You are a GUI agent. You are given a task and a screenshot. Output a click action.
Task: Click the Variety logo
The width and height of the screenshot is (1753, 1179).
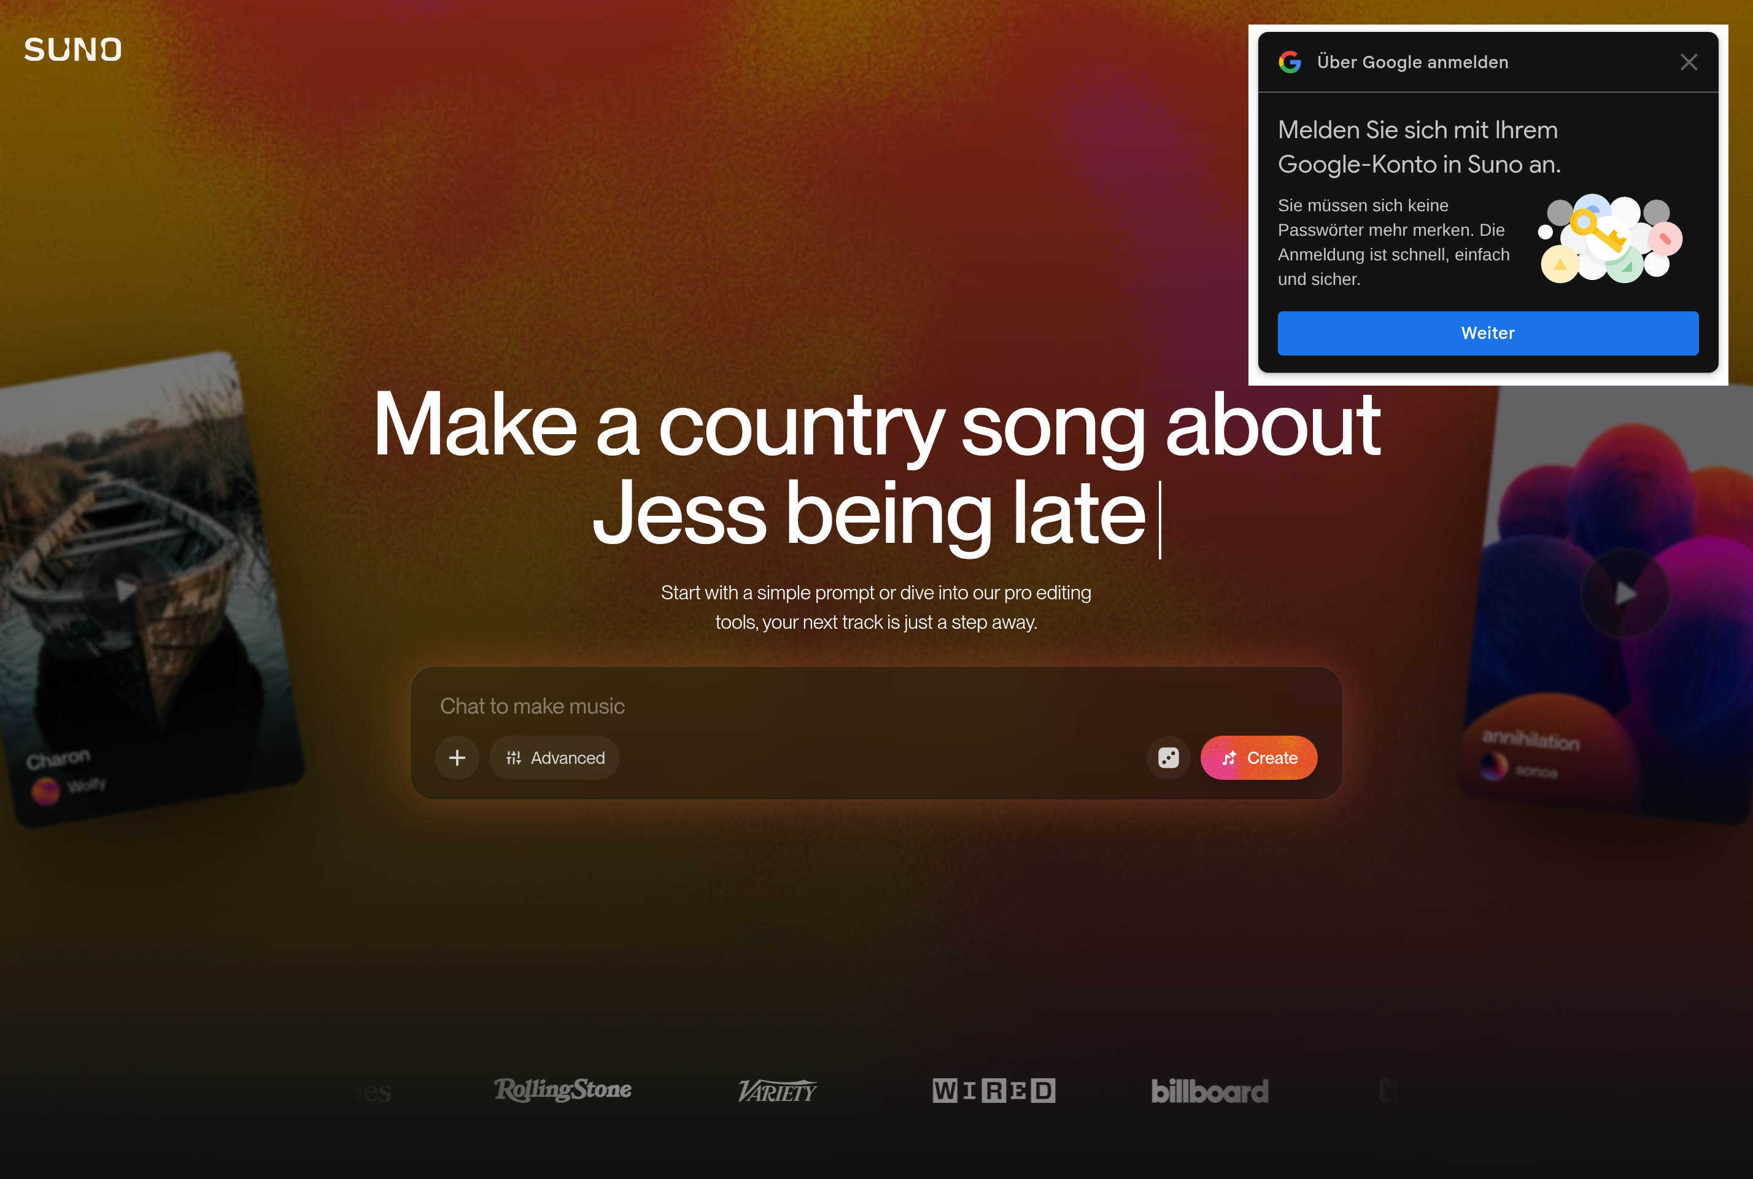pos(777,1091)
